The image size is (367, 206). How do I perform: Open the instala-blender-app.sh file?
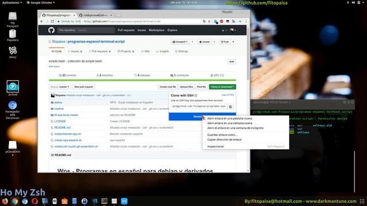(68, 134)
